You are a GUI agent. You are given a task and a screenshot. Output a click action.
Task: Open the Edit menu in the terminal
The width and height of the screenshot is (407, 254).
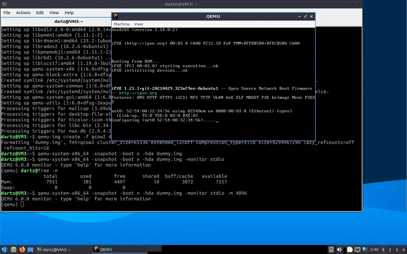40,13
